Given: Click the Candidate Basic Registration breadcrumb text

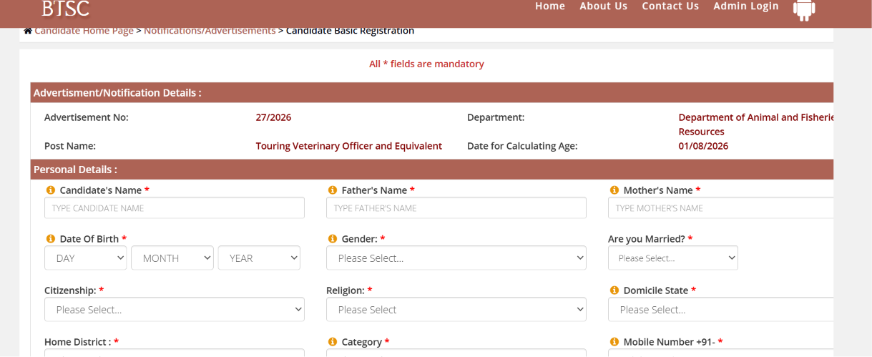Looking at the screenshot, I should click(351, 31).
